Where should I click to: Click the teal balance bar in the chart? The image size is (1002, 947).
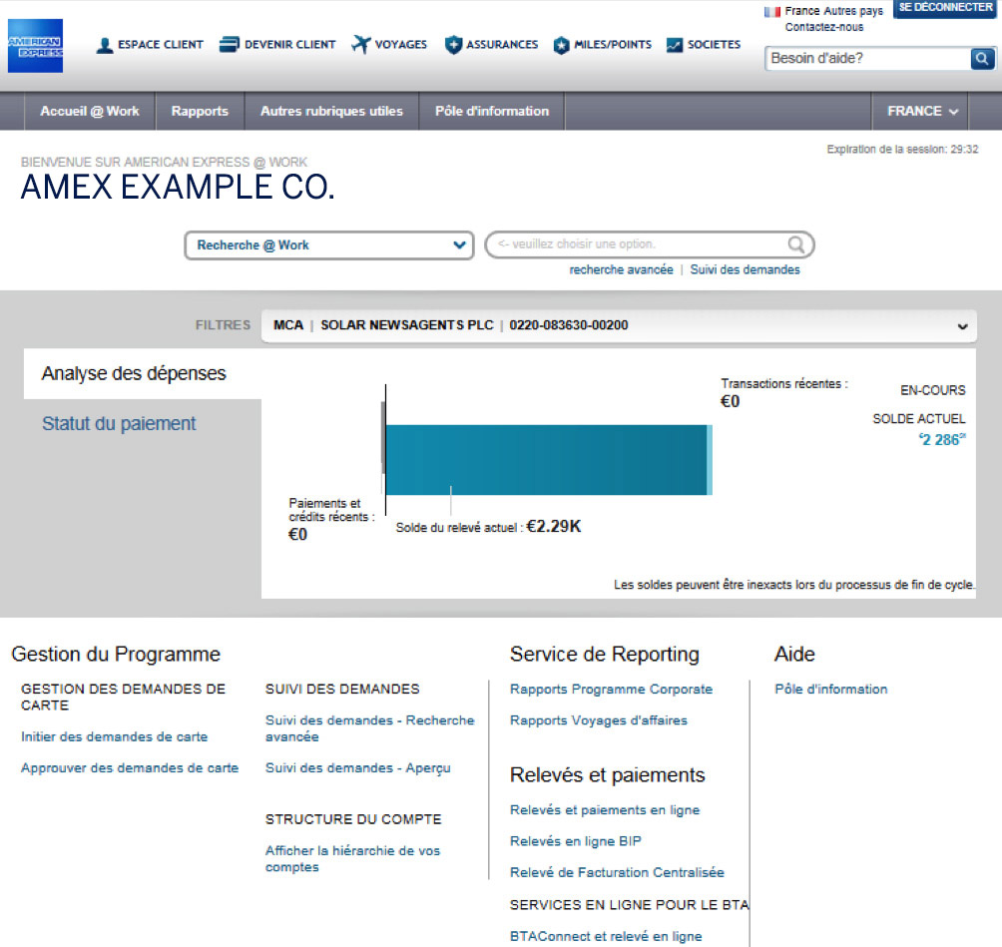548,459
